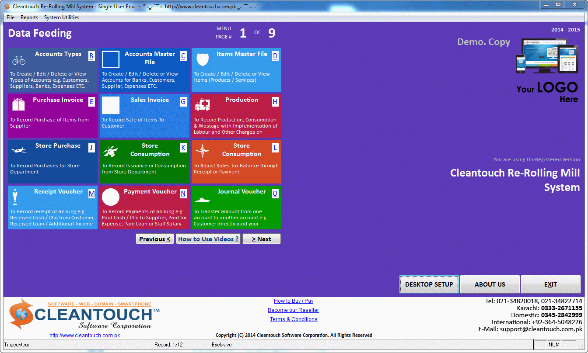Click the Production tile title
588x353 pixels.
click(242, 100)
